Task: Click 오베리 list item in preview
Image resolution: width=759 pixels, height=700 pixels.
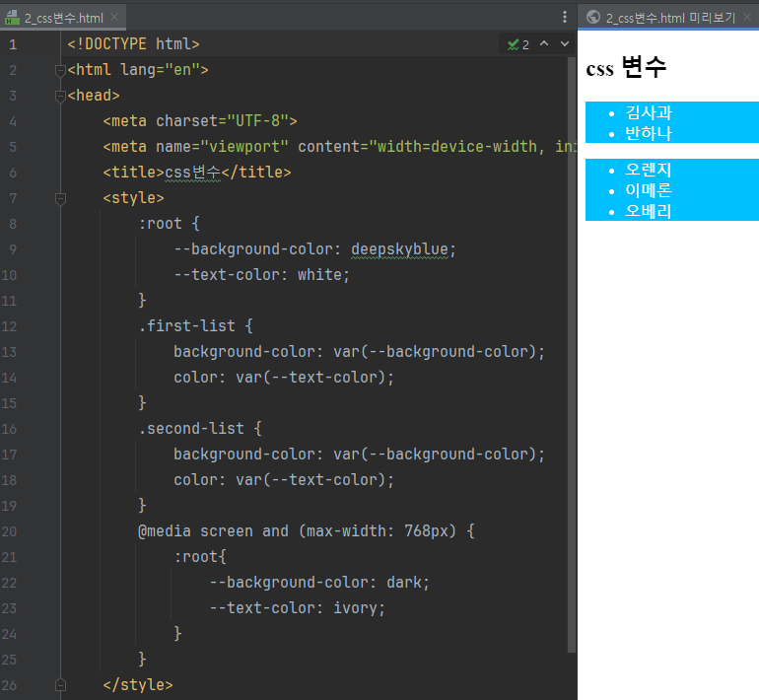Action: [649, 211]
